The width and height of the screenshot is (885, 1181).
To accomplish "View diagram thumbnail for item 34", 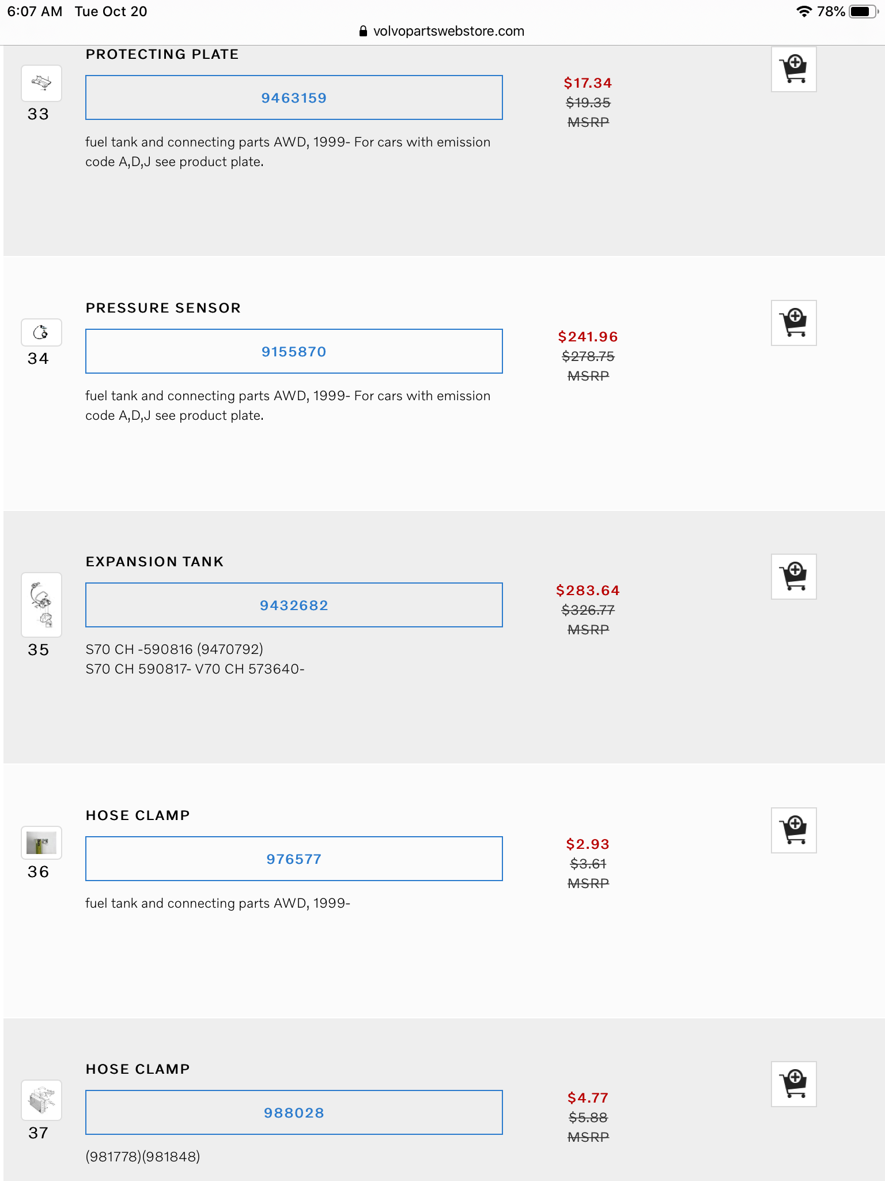I will coord(41,333).
